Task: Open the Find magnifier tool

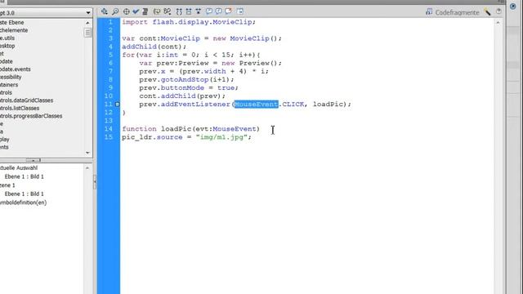Action: point(115,11)
